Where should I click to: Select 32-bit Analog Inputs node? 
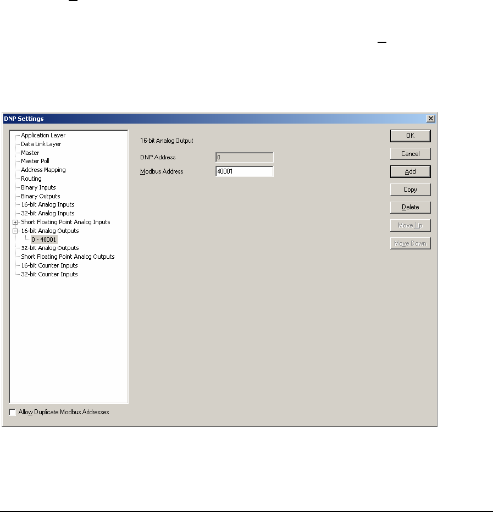pos(48,213)
